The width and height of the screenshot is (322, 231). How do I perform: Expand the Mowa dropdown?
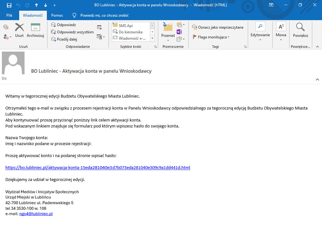(x=281, y=40)
